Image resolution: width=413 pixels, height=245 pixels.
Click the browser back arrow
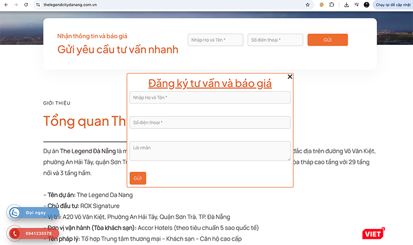6,5
